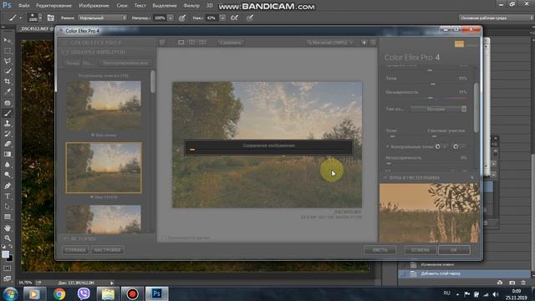Select the Brush tool in left toolbar
535x301 pixels.
[x=8, y=113]
